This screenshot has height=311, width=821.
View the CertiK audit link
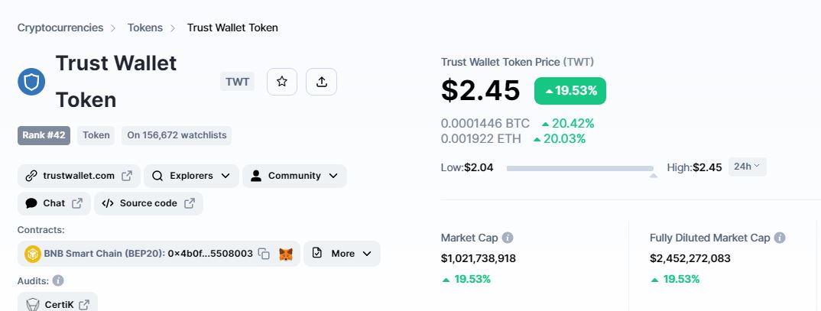tap(57, 304)
